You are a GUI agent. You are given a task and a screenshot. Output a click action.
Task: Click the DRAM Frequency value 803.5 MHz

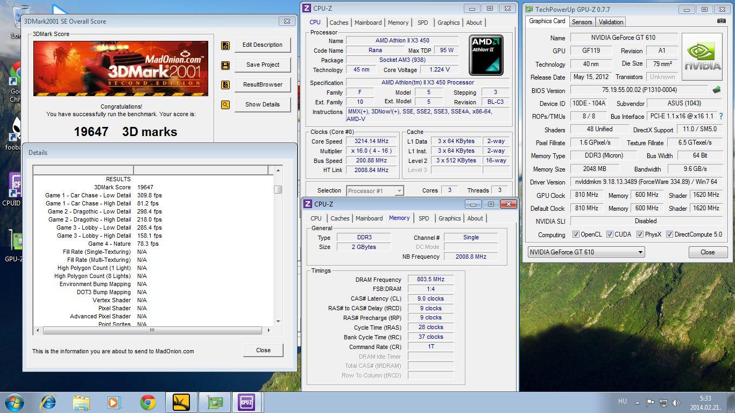pyautogui.click(x=430, y=280)
